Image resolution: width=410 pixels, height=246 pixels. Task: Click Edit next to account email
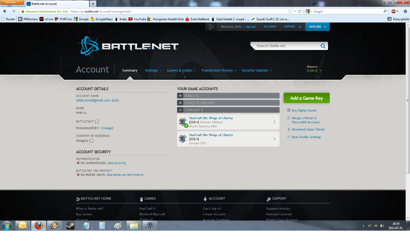[115, 100]
